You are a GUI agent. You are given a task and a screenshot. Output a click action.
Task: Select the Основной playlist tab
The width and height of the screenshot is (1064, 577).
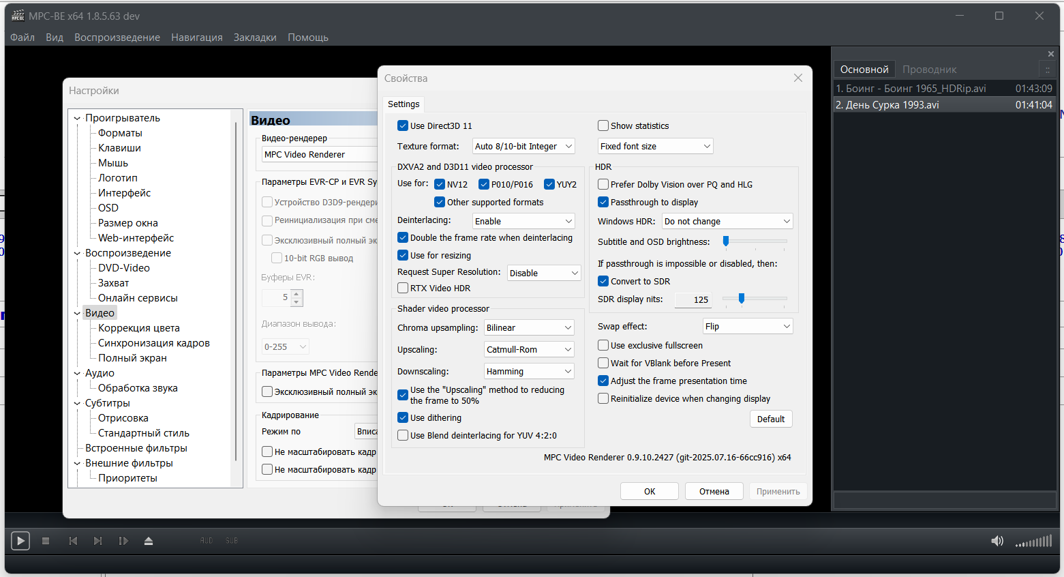tap(864, 70)
